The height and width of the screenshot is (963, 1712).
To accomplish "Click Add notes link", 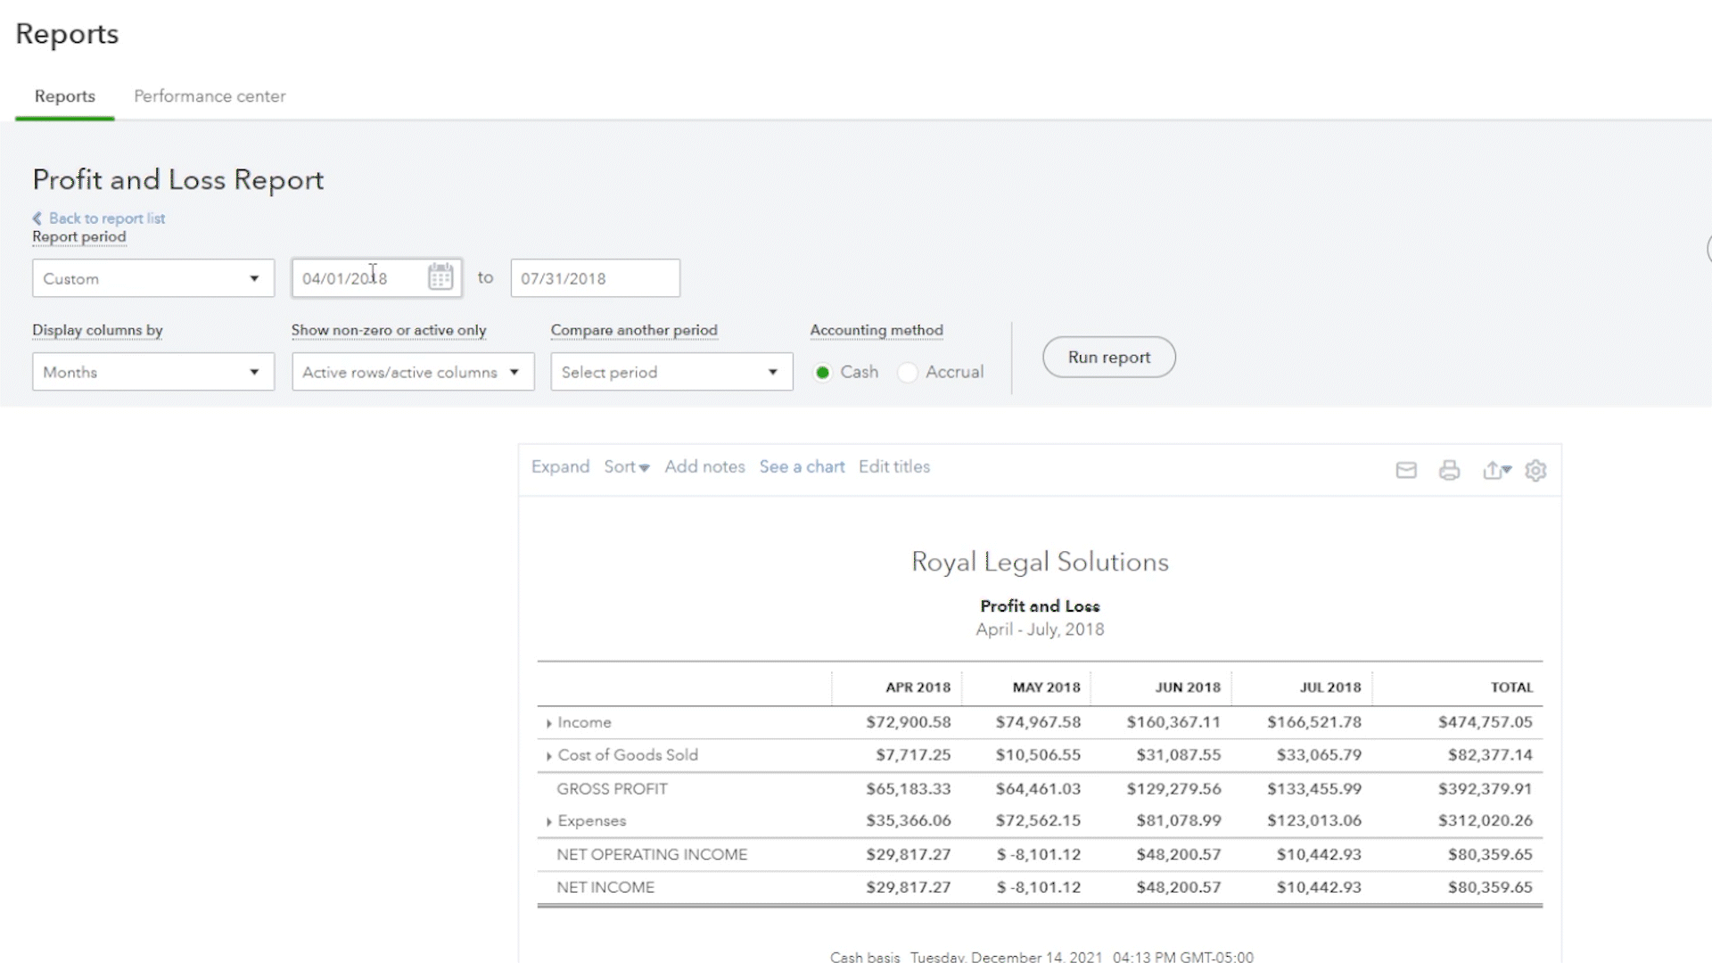I will coord(704,466).
